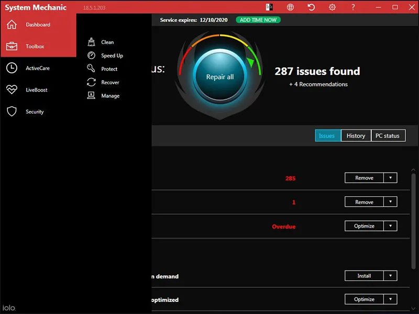419x314 pixels.
Task: Expand dropdown arrow beside Install
Action: (390, 276)
